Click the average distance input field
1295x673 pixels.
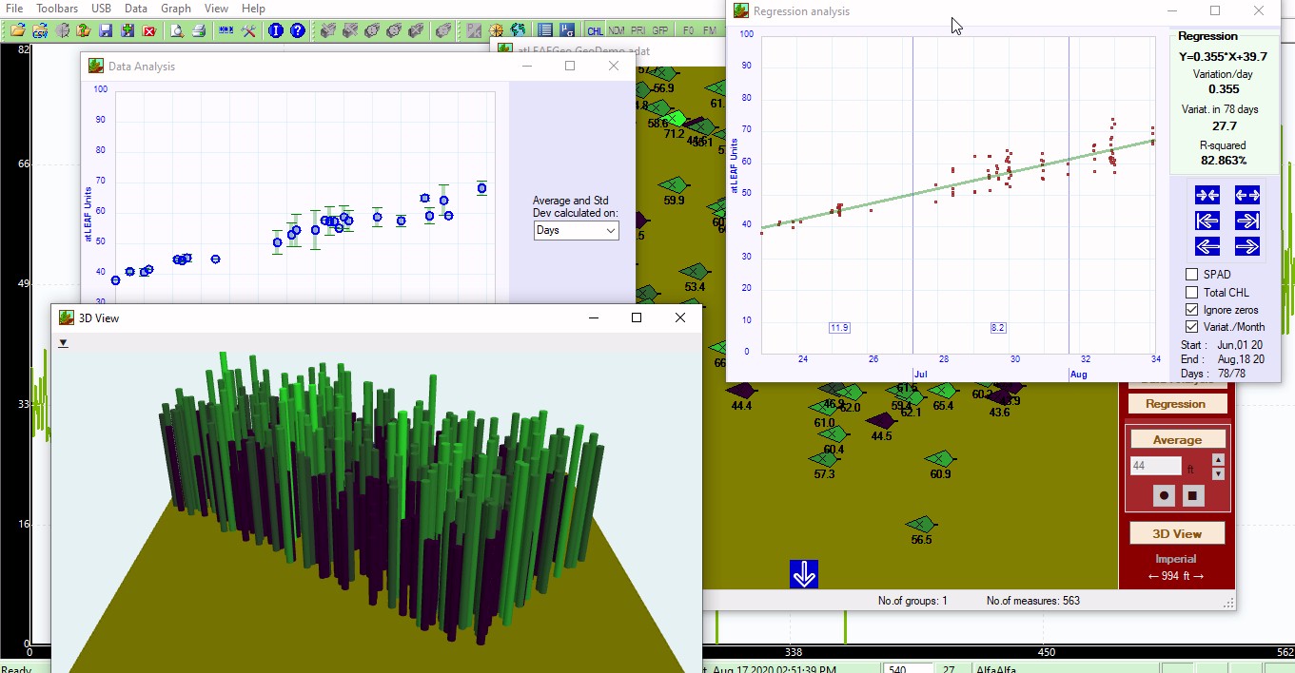coord(1155,466)
